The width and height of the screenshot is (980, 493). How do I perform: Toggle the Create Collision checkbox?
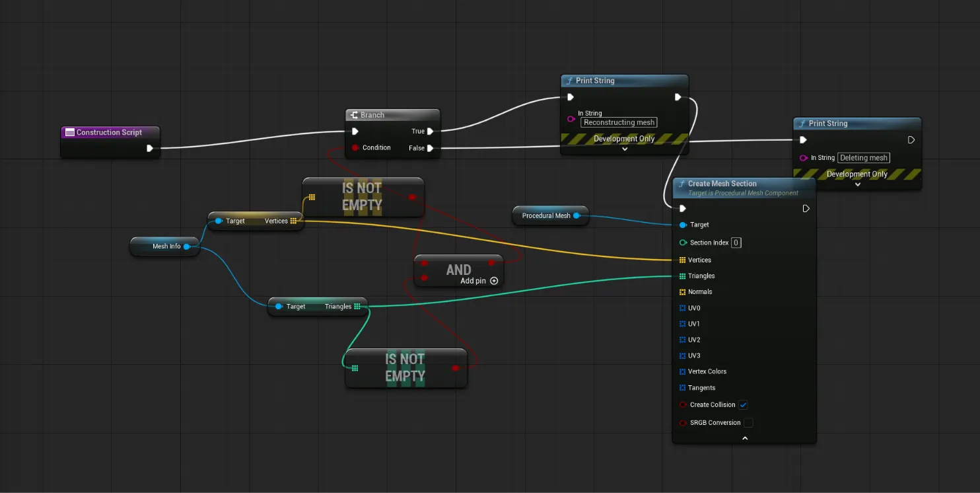click(x=743, y=404)
